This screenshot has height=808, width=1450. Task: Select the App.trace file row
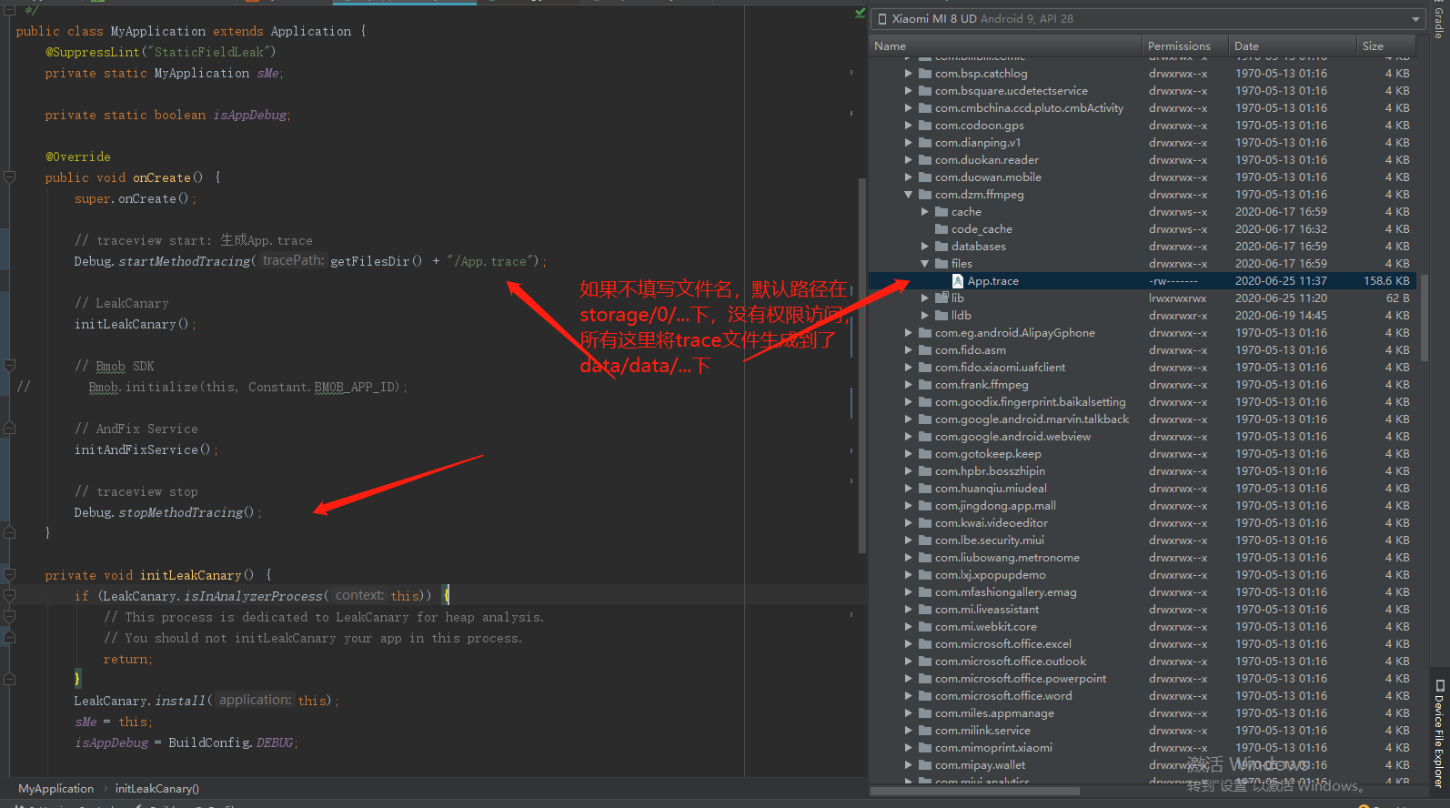click(1143, 281)
